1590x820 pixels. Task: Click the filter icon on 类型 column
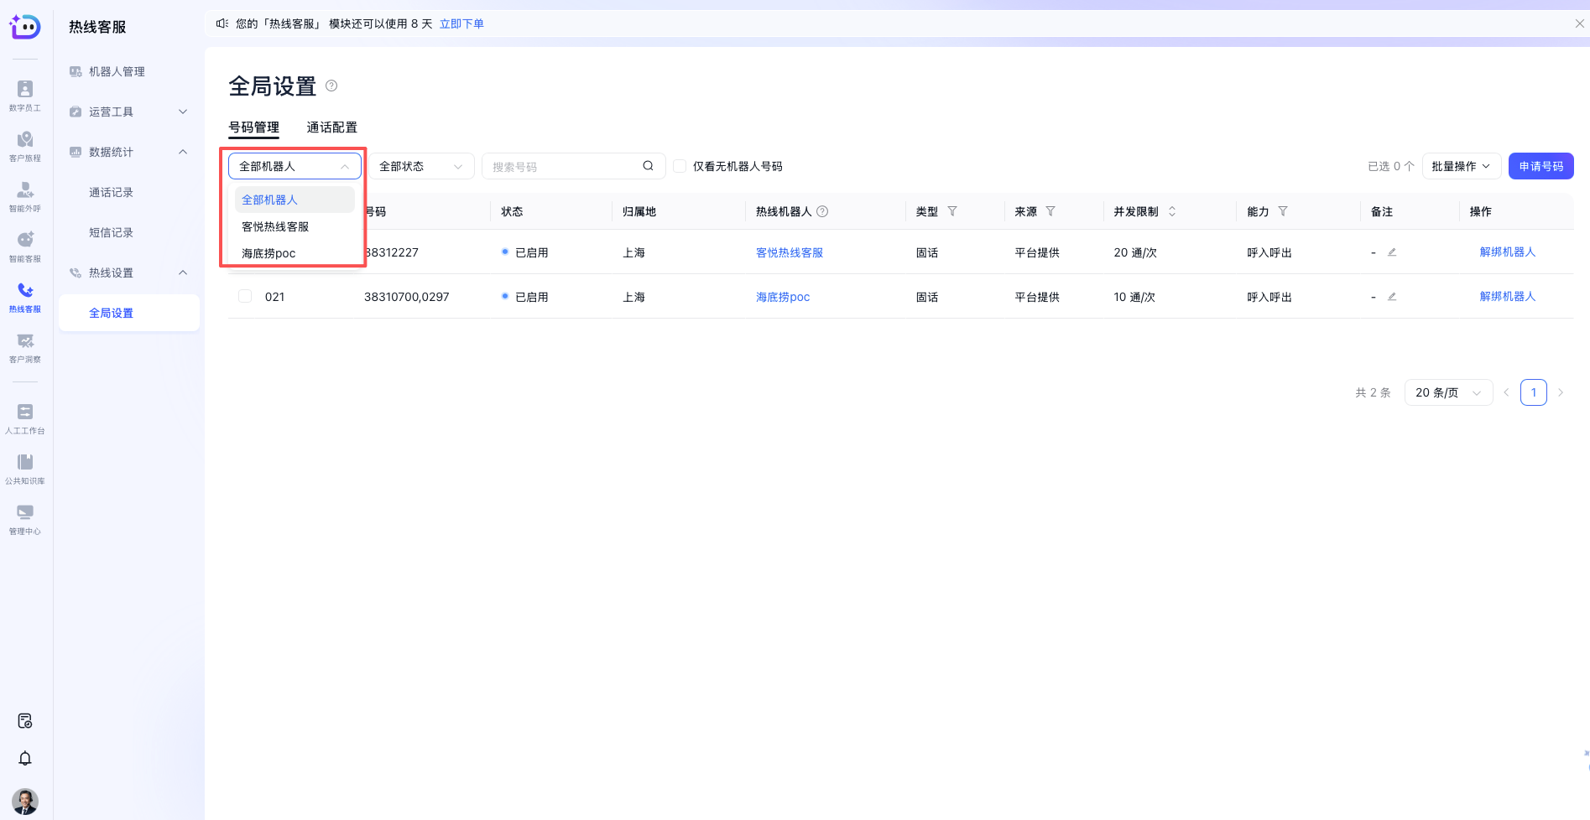coord(952,211)
